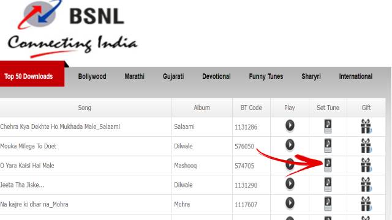Image resolution: width=392 pixels, height=220 pixels.
Task: Click BT code 1131286
Action: tap(246, 127)
